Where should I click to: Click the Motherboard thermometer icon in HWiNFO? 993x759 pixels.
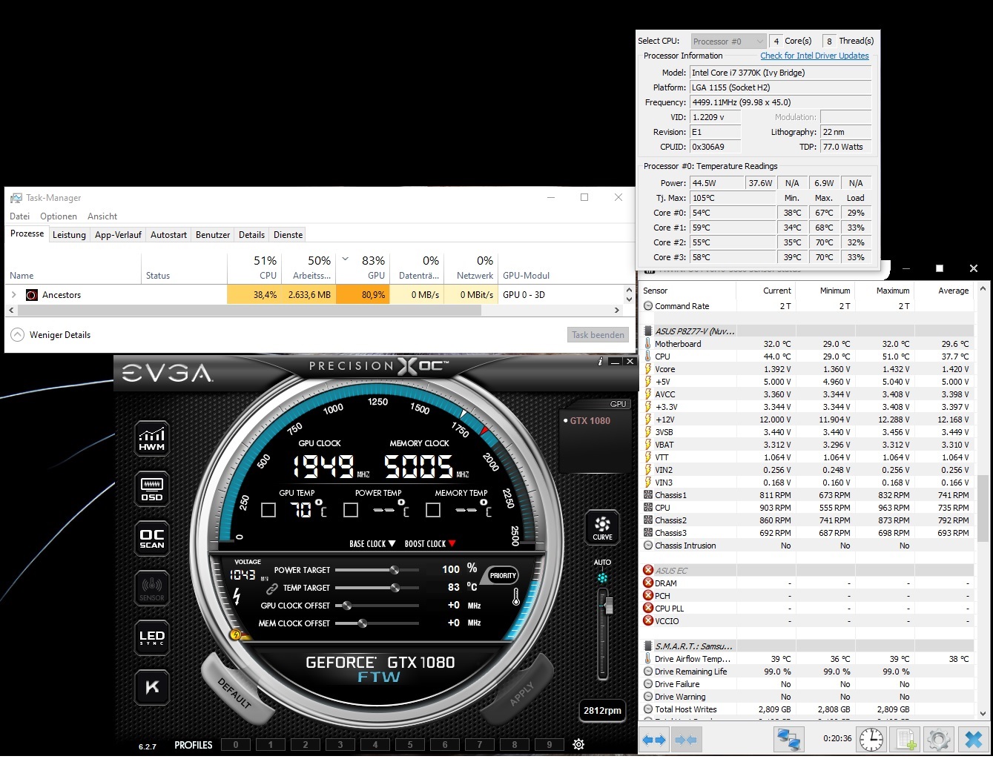[x=648, y=344]
